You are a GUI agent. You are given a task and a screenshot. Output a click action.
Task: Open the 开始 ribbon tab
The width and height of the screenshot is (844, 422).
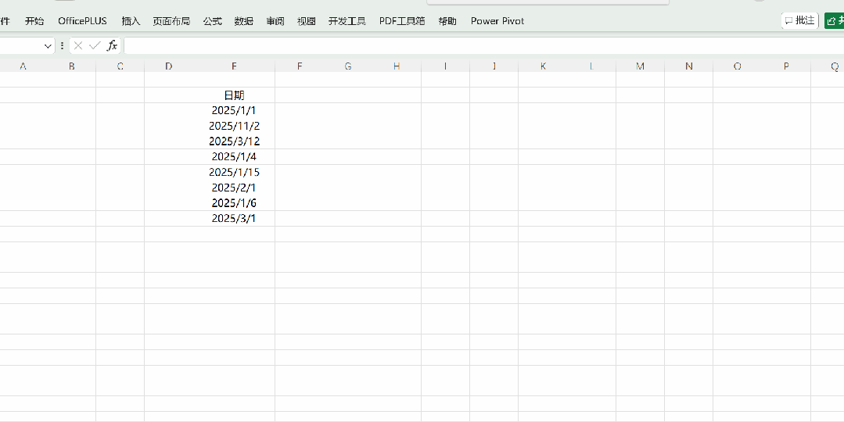[x=34, y=21]
